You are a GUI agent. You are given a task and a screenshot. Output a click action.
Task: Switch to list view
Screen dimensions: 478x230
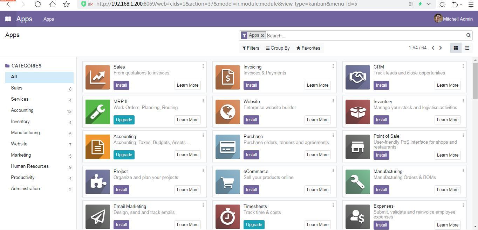pyautogui.click(x=467, y=48)
